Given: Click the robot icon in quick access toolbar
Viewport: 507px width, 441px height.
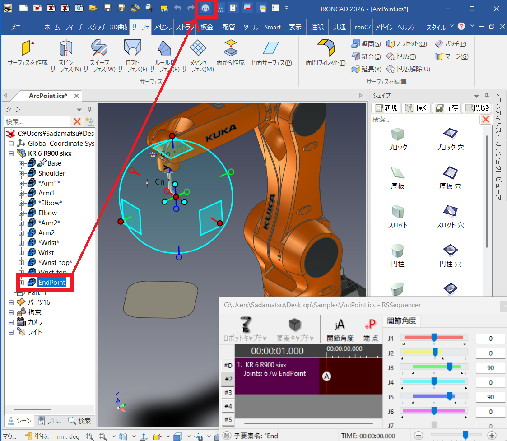Looking at the screenshot, I should tap(205, 8).
